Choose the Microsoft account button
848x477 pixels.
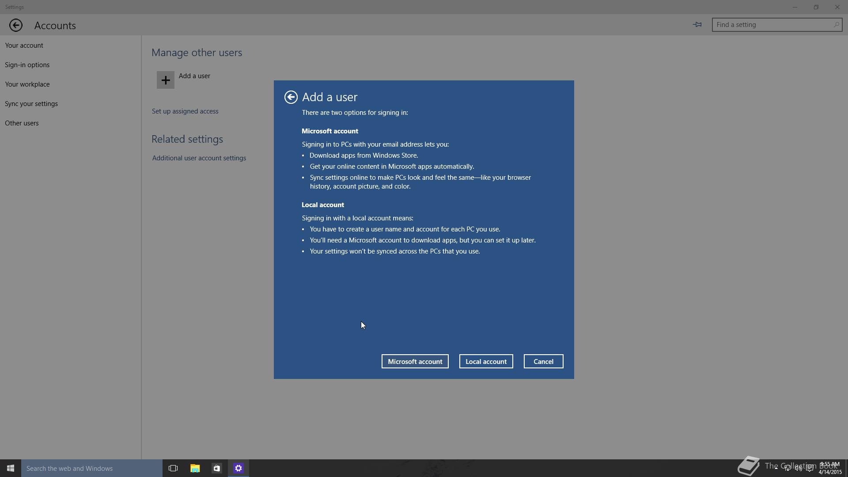click(x=415, y=361)
